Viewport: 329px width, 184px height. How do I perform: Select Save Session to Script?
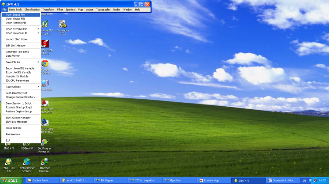[21, 103]
